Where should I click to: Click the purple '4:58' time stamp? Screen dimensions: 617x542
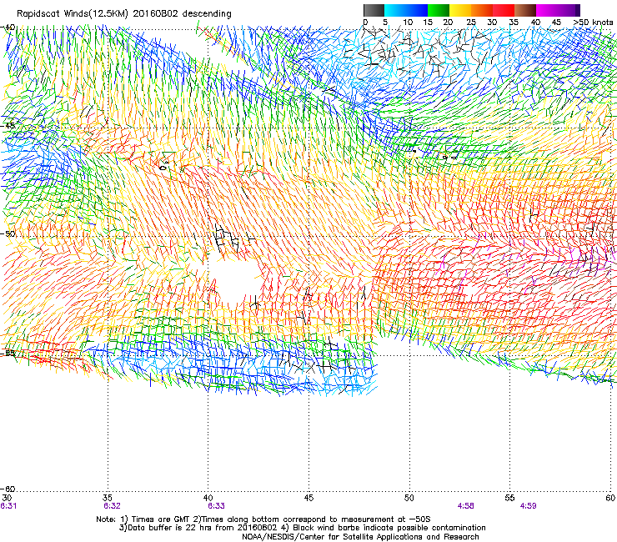(466, 506)
